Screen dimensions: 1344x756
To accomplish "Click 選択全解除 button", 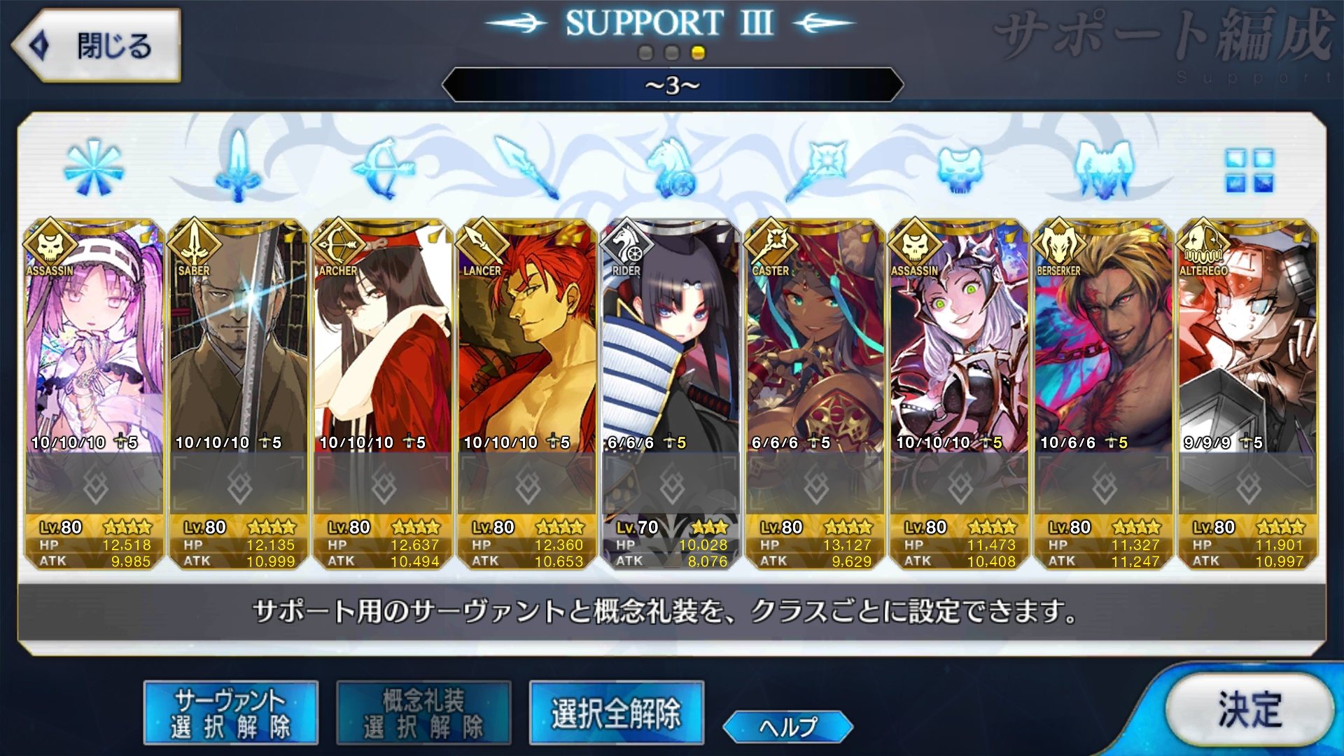I will 616,713.
